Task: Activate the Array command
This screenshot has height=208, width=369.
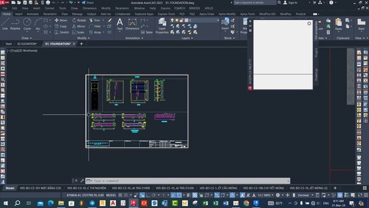Action: click(x=95, y=32)
